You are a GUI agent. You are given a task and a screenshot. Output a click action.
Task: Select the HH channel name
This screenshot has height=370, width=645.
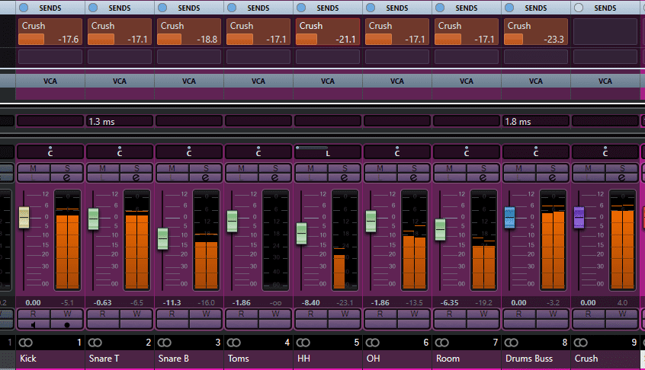[303, 359]
